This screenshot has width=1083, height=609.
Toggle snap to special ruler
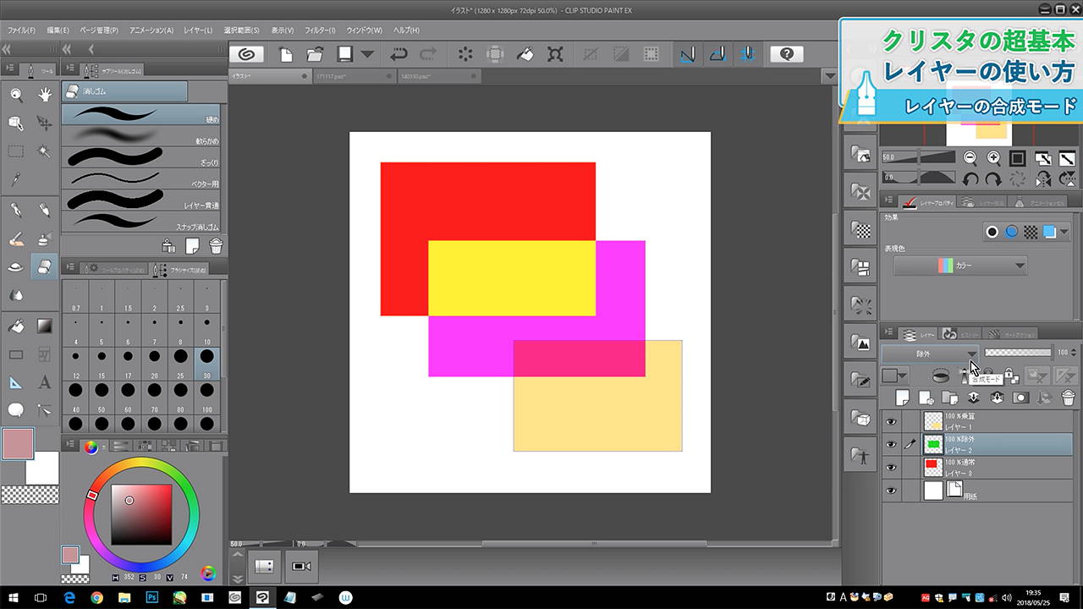[x=717, y=54]
